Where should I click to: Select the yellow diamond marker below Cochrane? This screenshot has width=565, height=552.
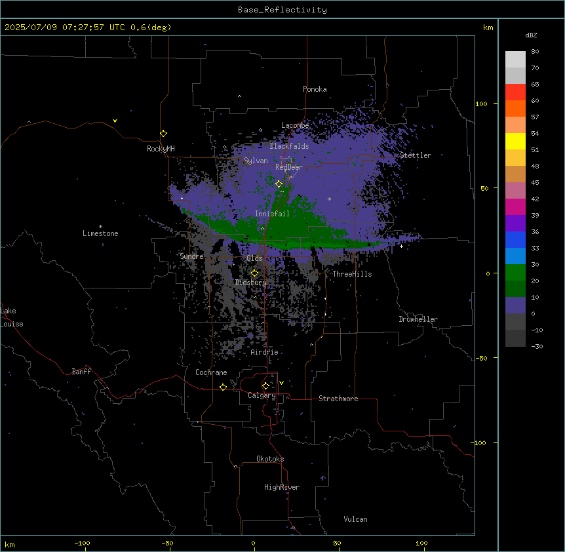223,387
